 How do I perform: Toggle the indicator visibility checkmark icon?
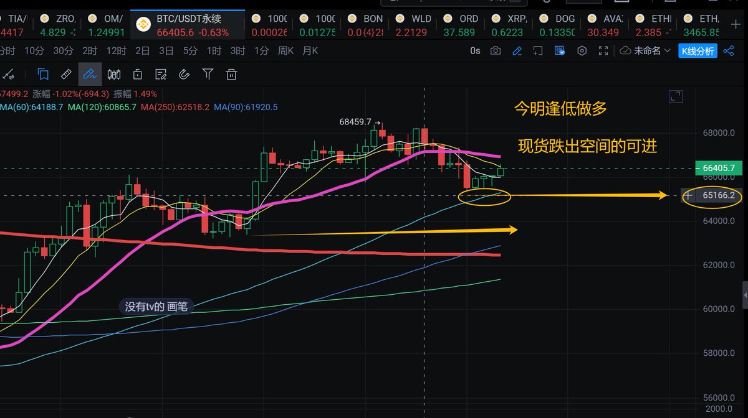560,51
